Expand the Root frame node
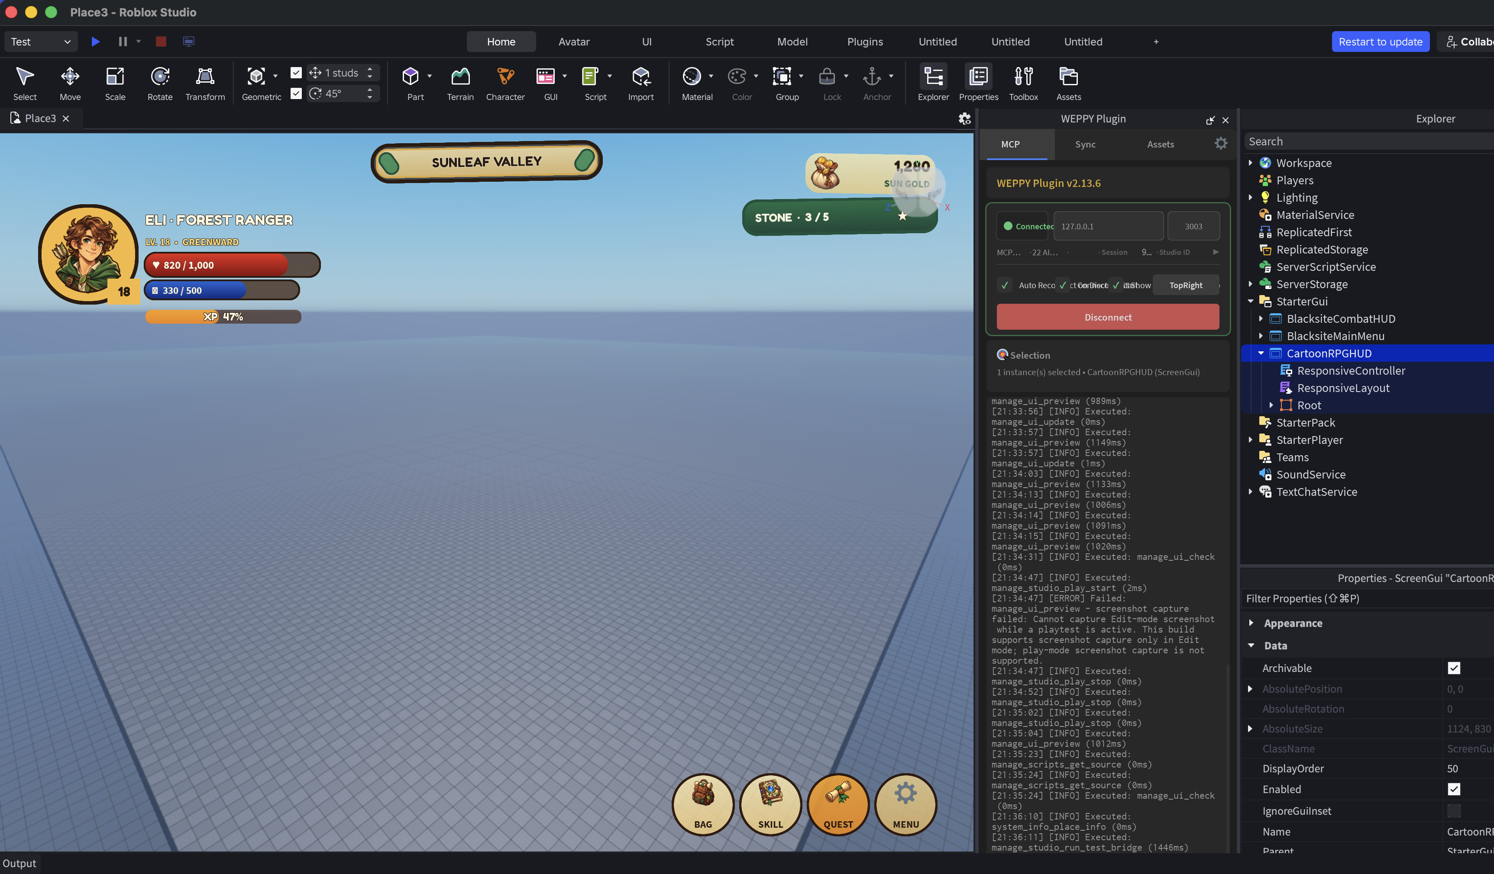 coord(1271,405)
